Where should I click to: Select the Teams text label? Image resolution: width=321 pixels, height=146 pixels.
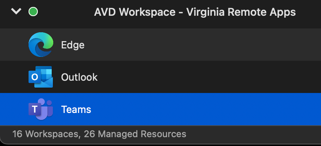tap(76, 109)
